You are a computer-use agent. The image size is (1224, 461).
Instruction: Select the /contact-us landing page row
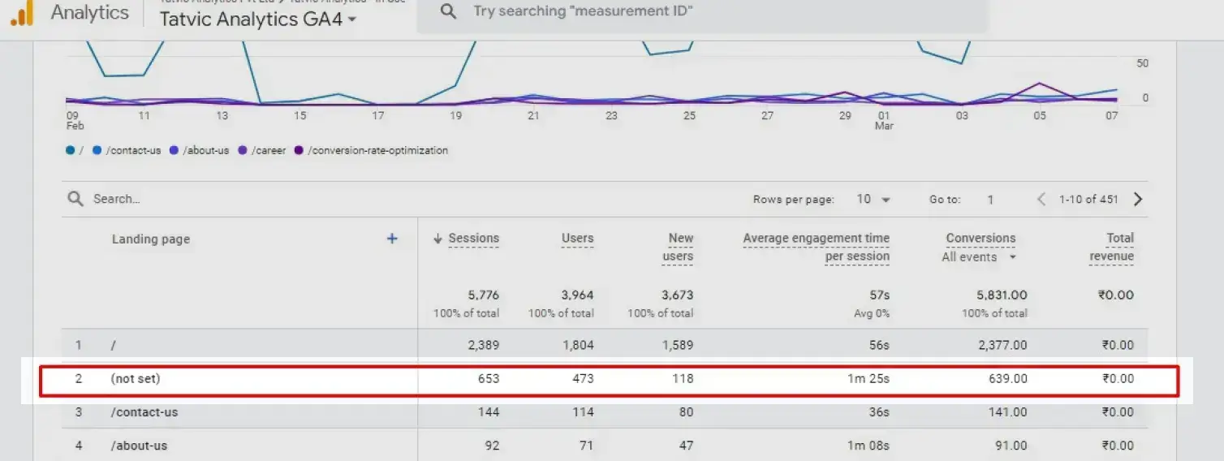[605, 412]
